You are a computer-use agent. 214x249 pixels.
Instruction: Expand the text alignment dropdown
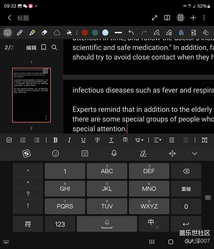[x=157, y=140]
